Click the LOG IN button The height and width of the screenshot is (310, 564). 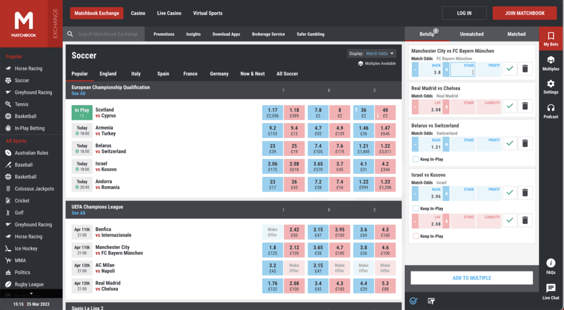coord(464,13)
